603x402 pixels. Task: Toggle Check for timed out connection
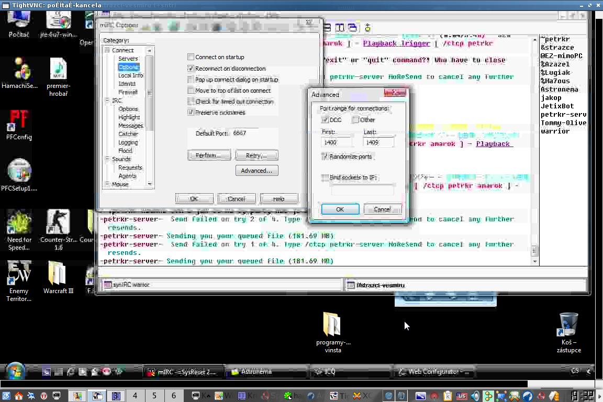191,102
